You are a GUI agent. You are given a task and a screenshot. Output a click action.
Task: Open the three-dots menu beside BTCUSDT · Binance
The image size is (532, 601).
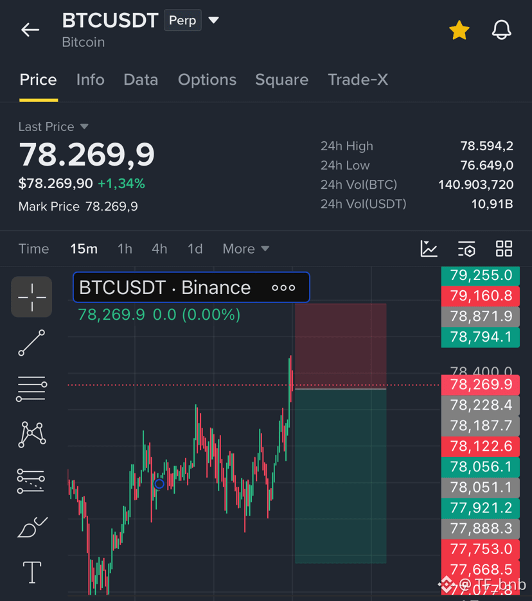click(x=283, y=288)
